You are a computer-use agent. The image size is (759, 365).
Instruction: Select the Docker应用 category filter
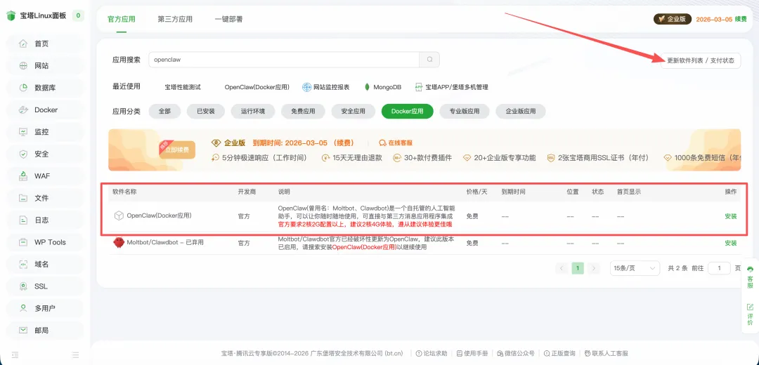point(407,111)
